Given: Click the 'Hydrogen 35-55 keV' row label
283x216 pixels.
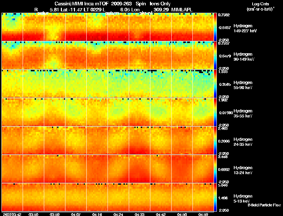Looking at the screenshot, I should 243,113.
